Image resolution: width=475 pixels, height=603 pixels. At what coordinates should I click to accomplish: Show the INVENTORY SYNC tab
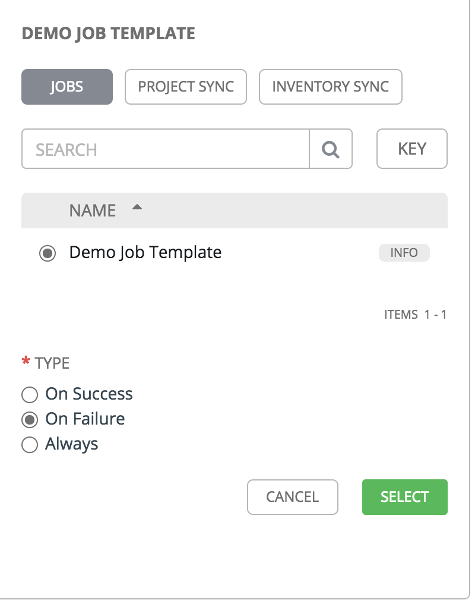(x=330, y=87)
